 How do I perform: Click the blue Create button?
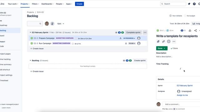click(x=79, y=4)
